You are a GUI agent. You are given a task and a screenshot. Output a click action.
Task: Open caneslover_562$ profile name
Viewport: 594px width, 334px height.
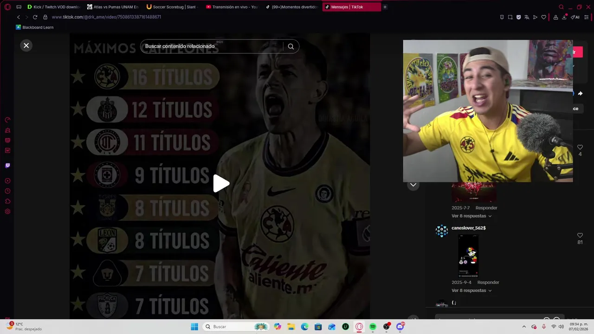469,228
